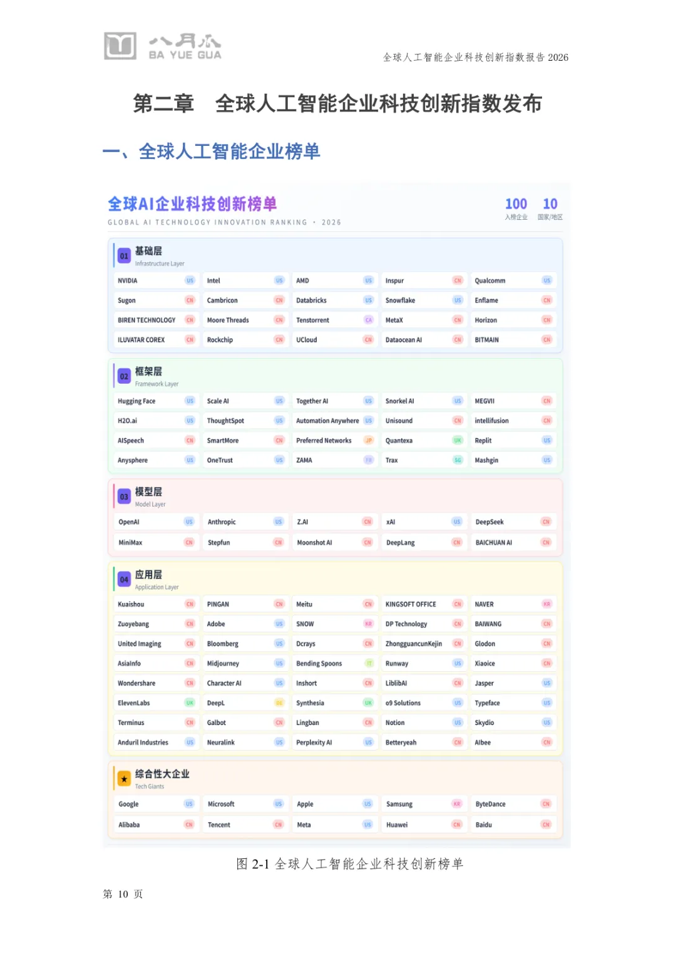676x956 pixels.
Task: Click the '综合性大企业' section heading
Action: 162,774
